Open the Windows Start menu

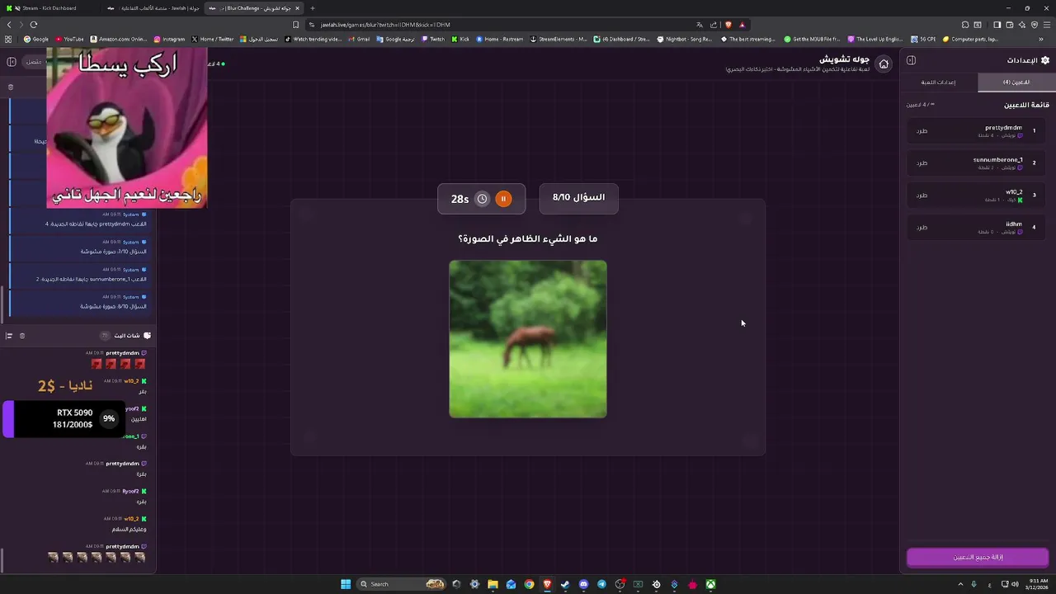pyautogui.click(x=346, y=584)
